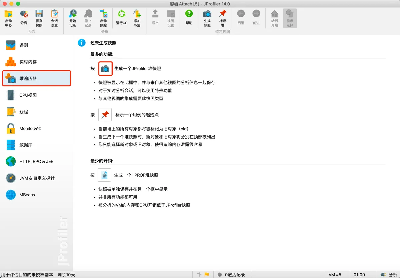Viewport: 400px width, 278px height.
Task: Open the CPU视图 section
Action: 37,95
